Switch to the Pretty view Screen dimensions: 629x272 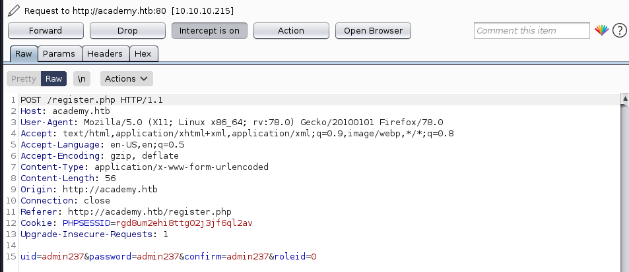coord(24,78)
